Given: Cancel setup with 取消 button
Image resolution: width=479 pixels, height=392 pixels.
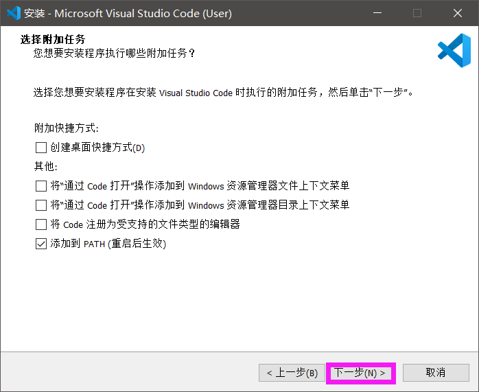Looking at the screenshot, I should (x=436, y=373).
